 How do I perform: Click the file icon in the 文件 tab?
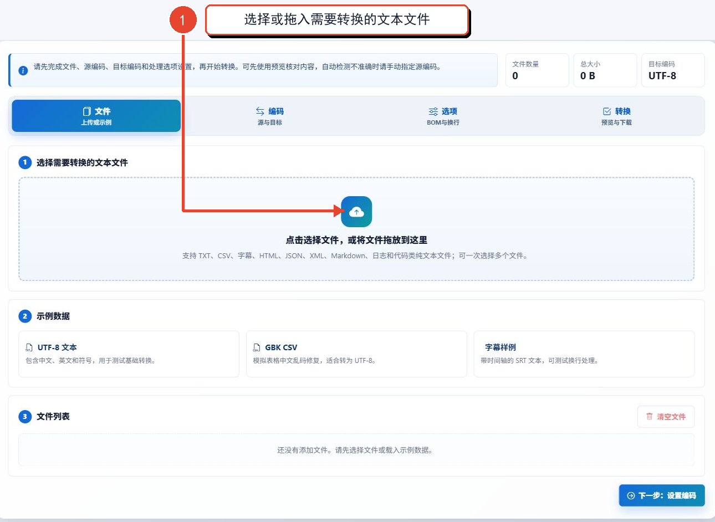point(86,111)
